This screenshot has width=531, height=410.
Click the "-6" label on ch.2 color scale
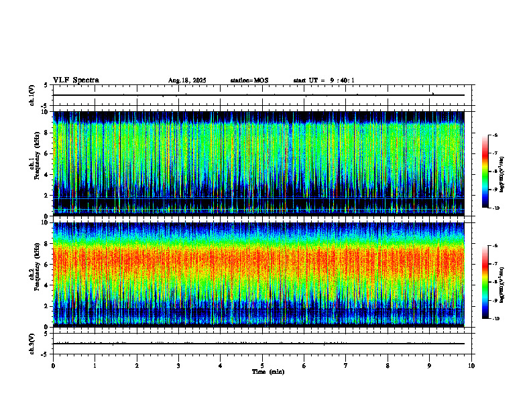[495, 246]
